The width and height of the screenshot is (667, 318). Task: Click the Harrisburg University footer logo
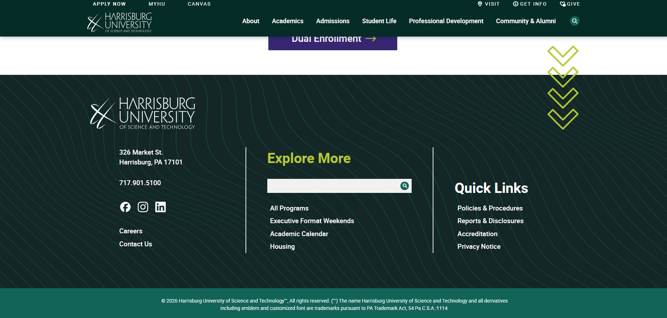click(143, 113)
